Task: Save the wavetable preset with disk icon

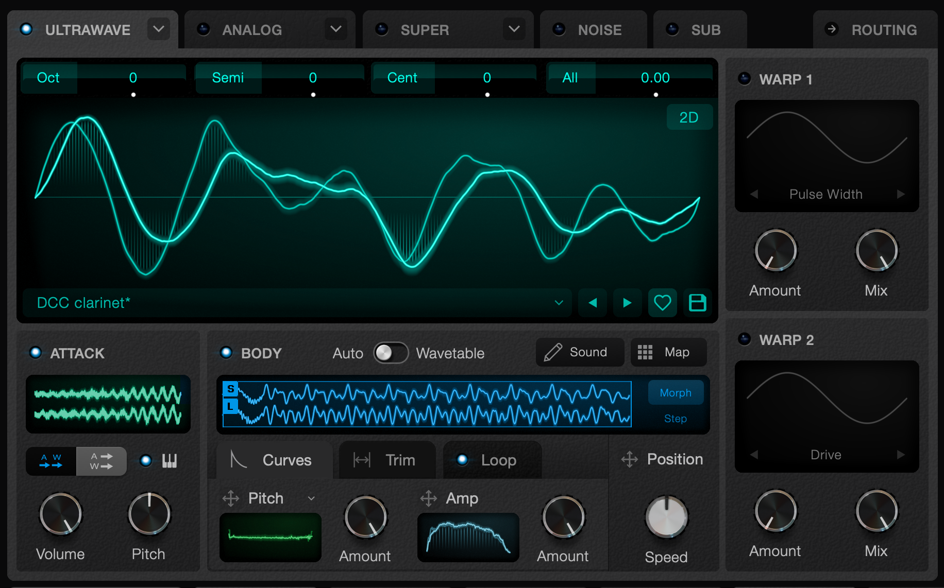Action: (697, 303)
